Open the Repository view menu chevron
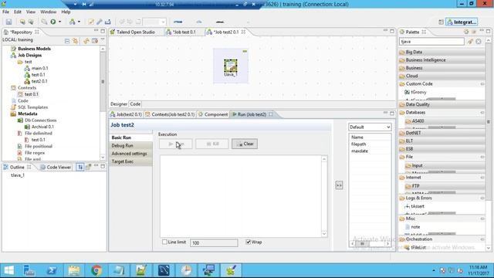Image resolution: width=494 pixels, height=278 pixels. tap(103, 39)
